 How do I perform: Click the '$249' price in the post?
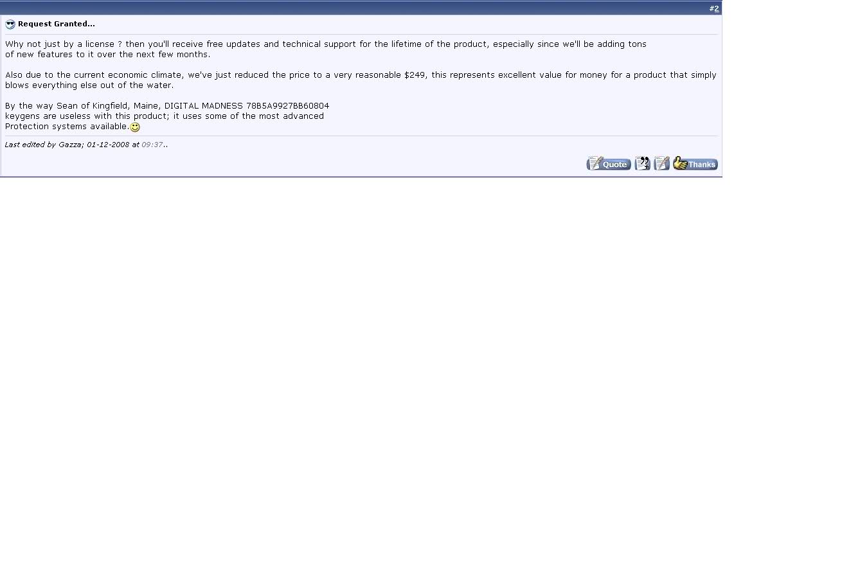(415, 75)
